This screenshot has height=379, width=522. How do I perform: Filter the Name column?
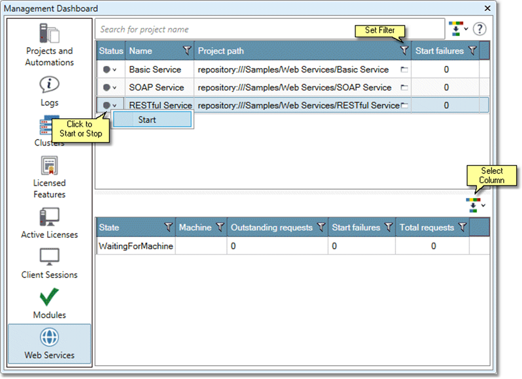point(187,51)
